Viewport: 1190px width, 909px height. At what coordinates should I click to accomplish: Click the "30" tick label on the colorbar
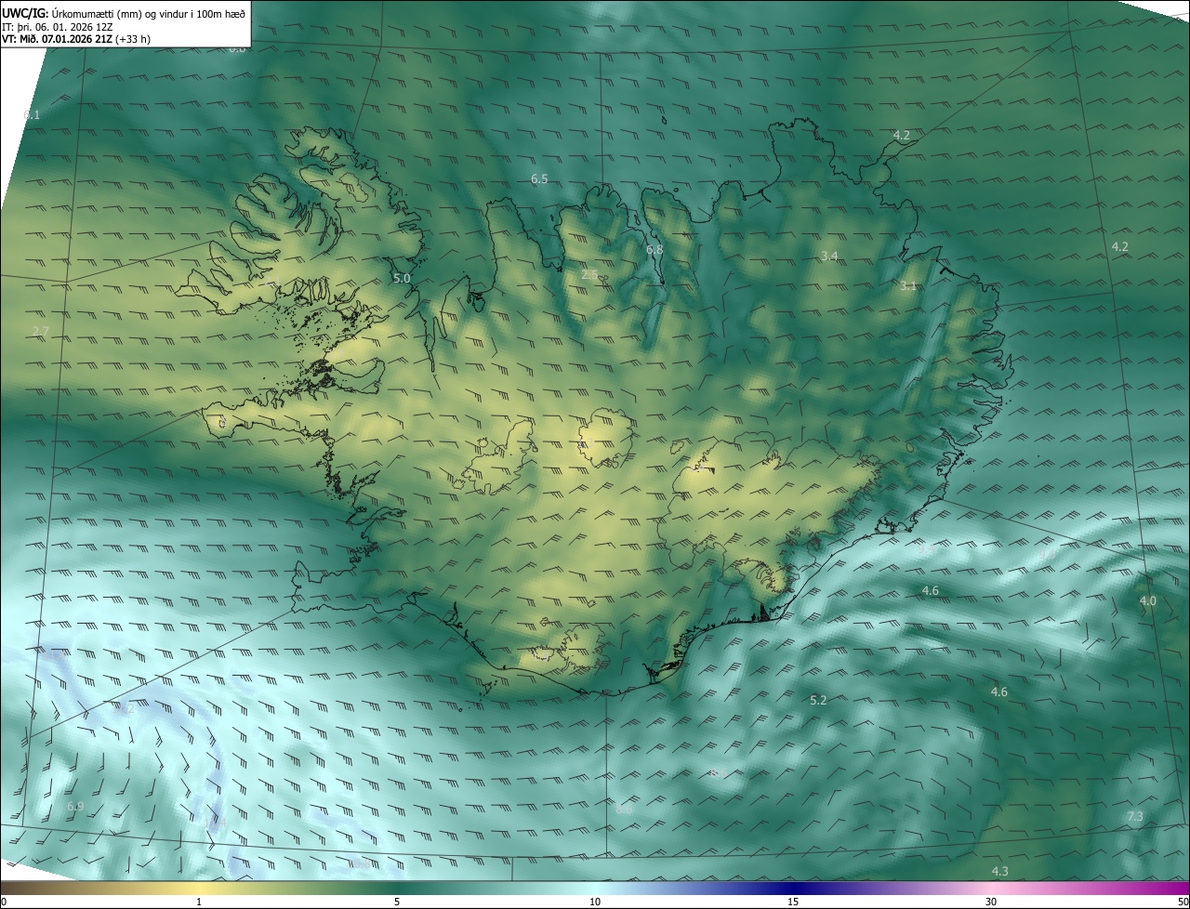991,902
